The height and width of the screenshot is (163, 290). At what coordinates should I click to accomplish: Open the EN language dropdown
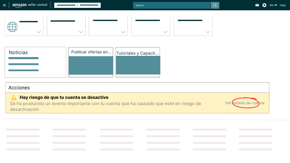(273, 5)
